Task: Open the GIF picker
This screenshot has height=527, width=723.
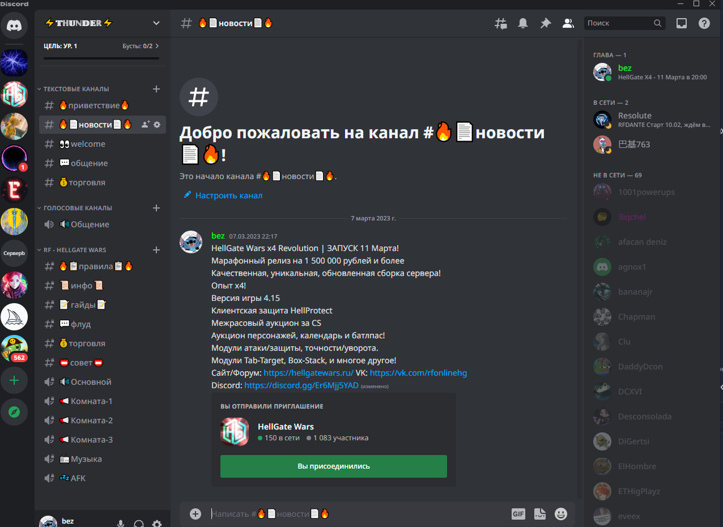Action: tap(518, 514)
